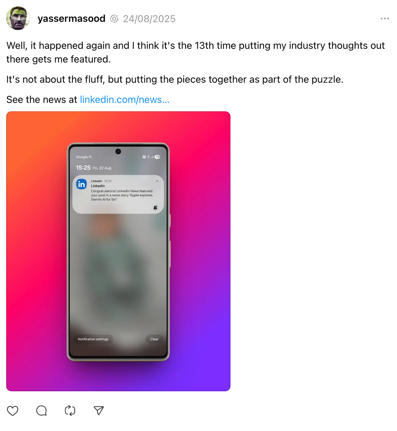
Task: Click the bell icon in the LinkedIn notification
Action: (x=155, y=208)
